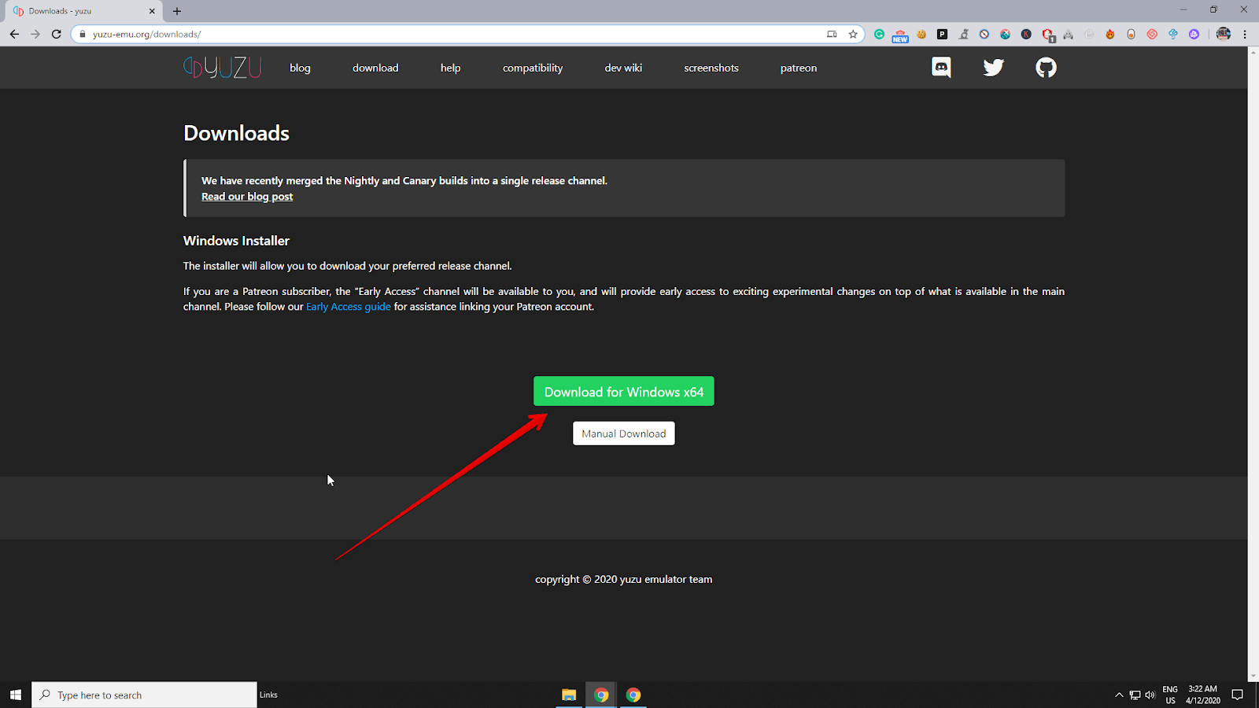1259x708 pixels.
Task: Open new browser tab with plus button
Action: tap(177, 11)
